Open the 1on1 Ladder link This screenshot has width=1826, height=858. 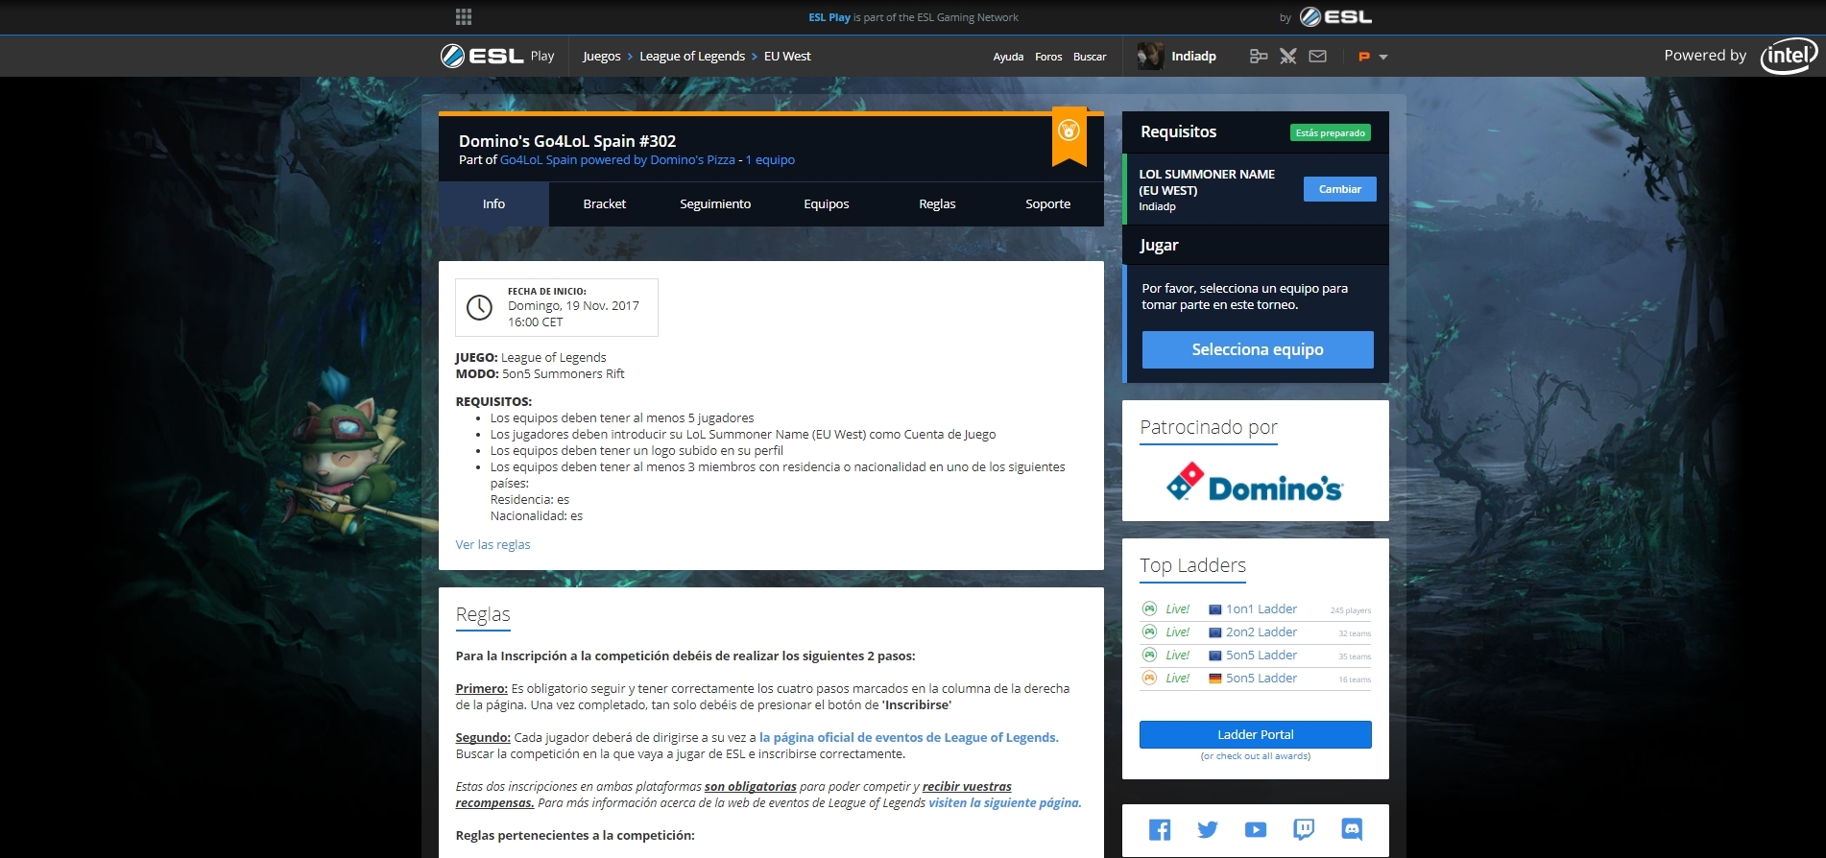click(1261, 608)
